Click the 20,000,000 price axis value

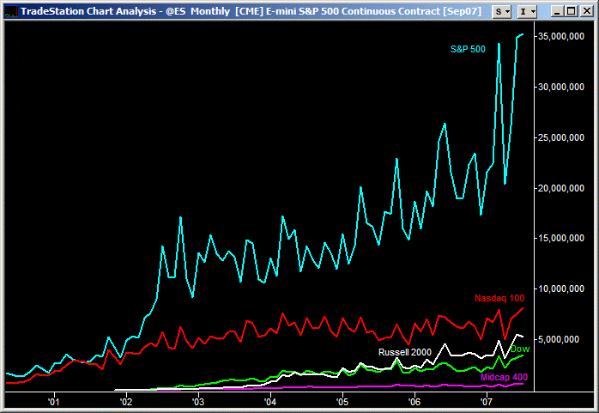(x=560, y=188)
